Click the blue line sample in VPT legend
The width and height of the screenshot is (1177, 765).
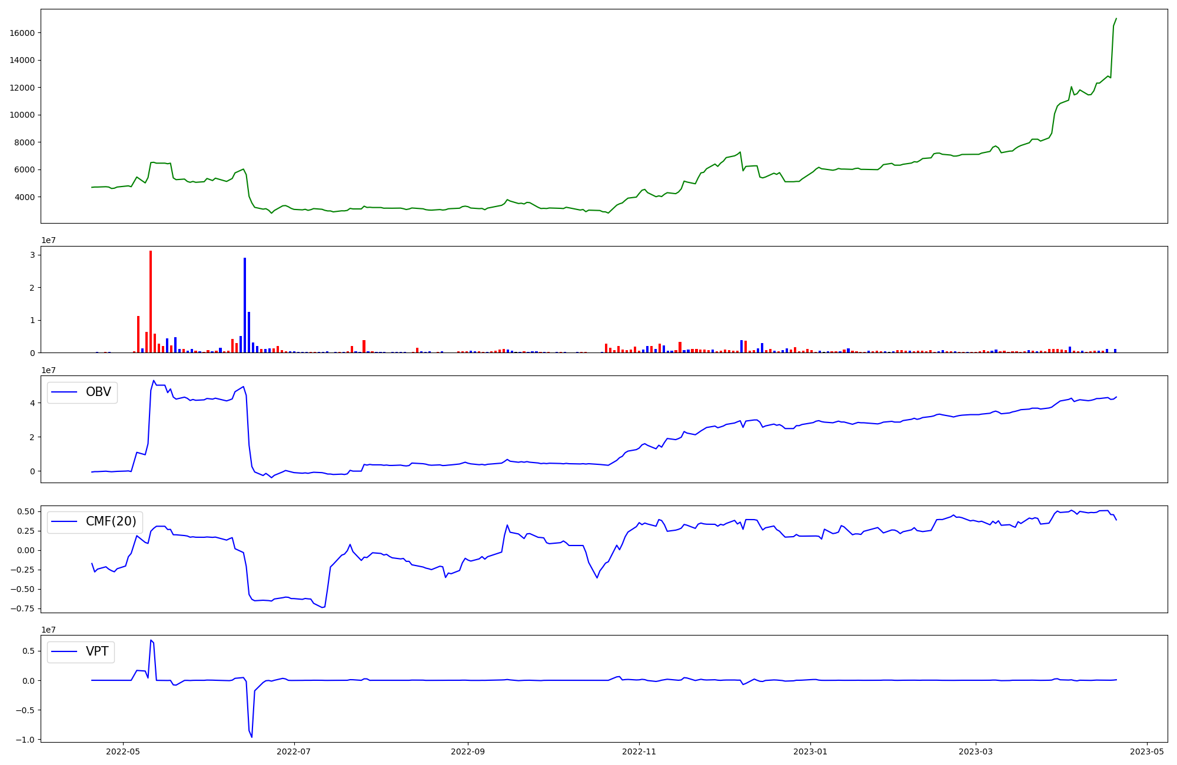[64, 651]
